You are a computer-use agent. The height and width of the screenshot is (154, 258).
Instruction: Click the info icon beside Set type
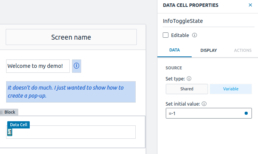point(189,79)
